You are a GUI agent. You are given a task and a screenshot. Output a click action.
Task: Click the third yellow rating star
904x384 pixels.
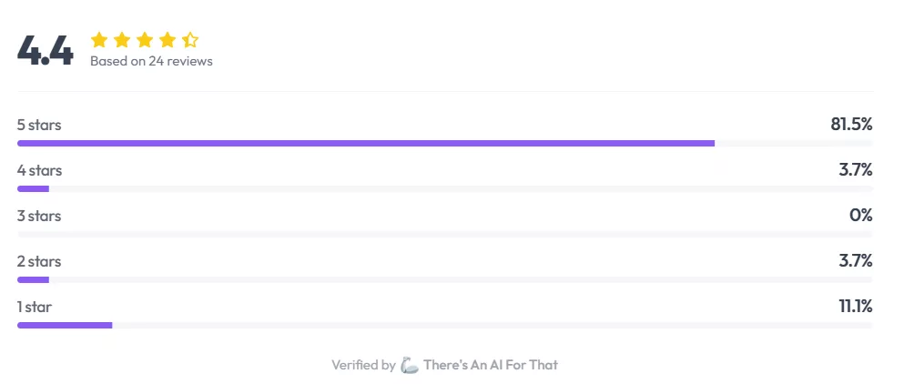click(145, 39)
